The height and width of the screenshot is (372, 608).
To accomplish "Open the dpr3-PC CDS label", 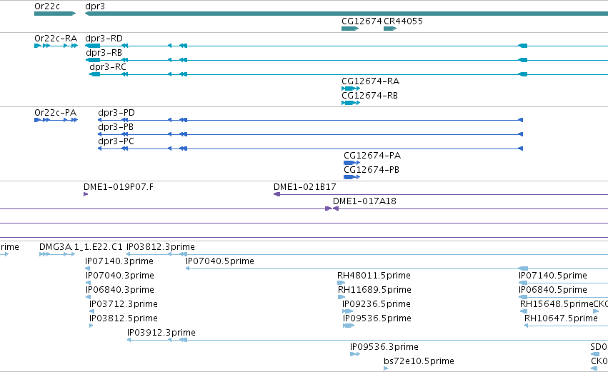I will click(116, 141).
